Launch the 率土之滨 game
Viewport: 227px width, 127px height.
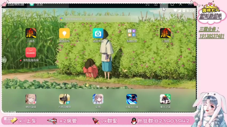tap(165, 99)
